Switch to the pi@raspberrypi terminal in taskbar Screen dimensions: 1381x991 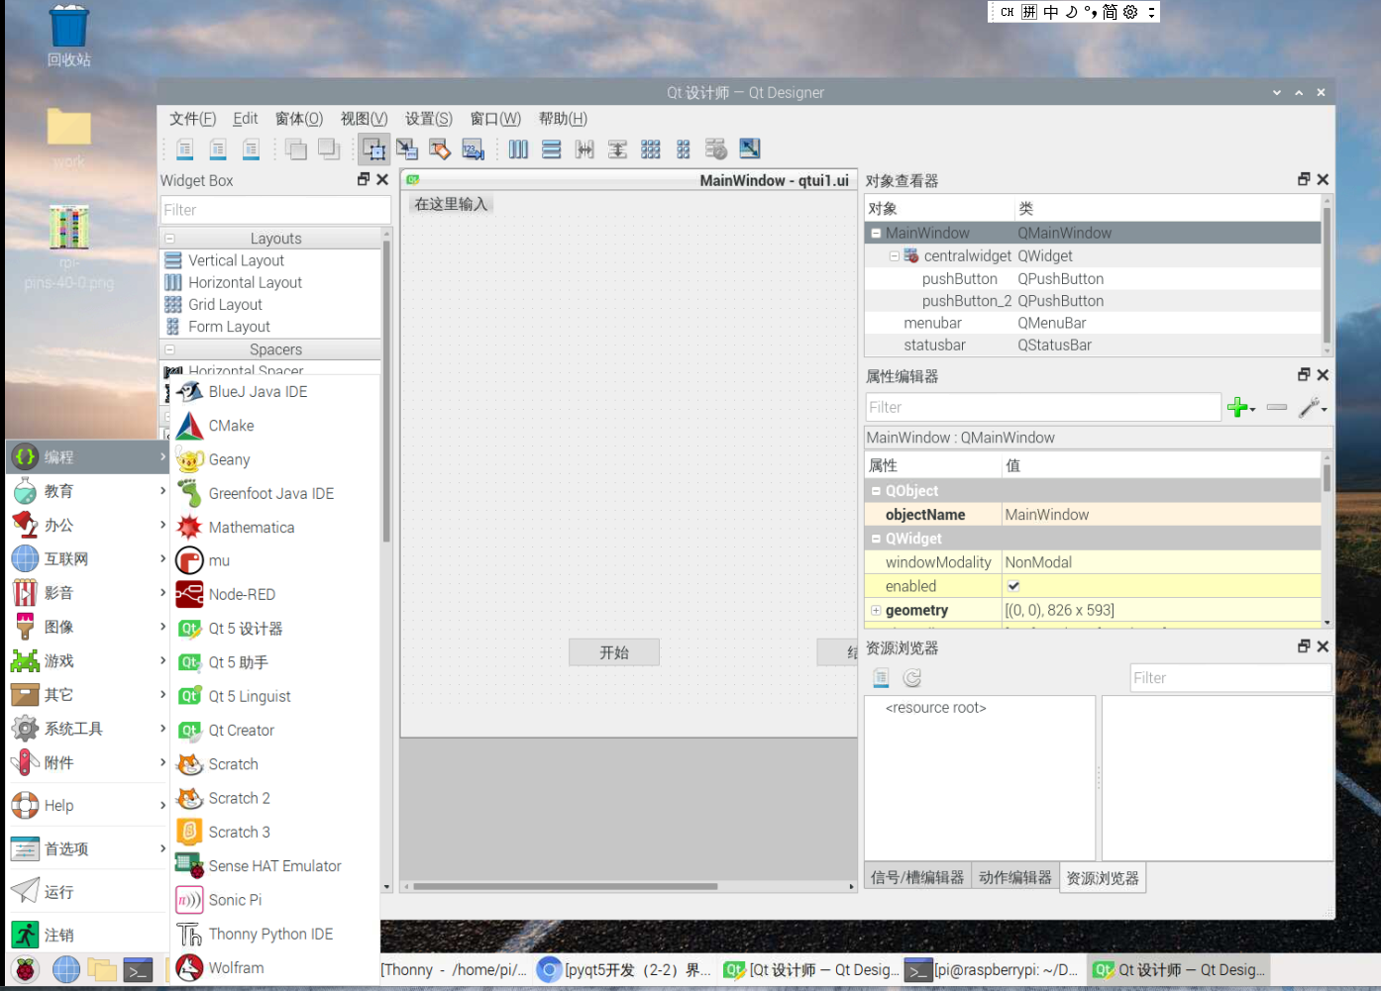993,970
